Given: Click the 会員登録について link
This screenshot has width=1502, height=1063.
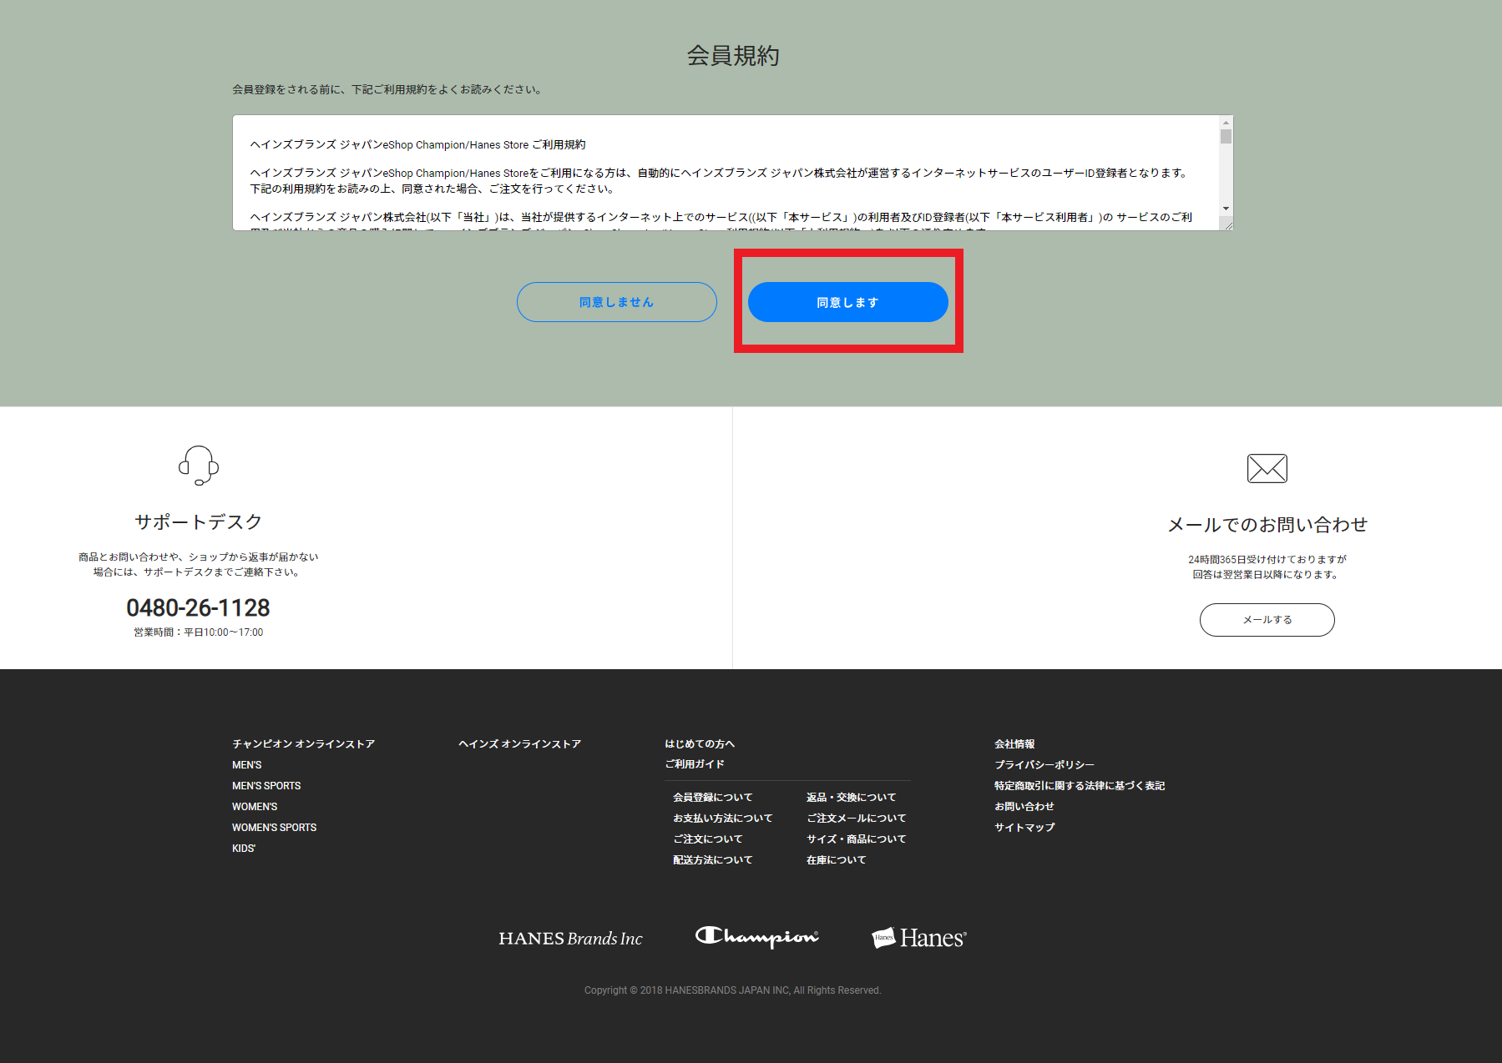Looking at the screenshot, I should coord(712,798).
